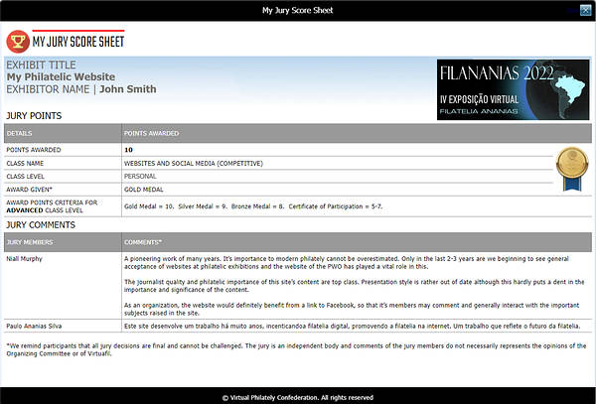Select the medal points criteria text

253,206
